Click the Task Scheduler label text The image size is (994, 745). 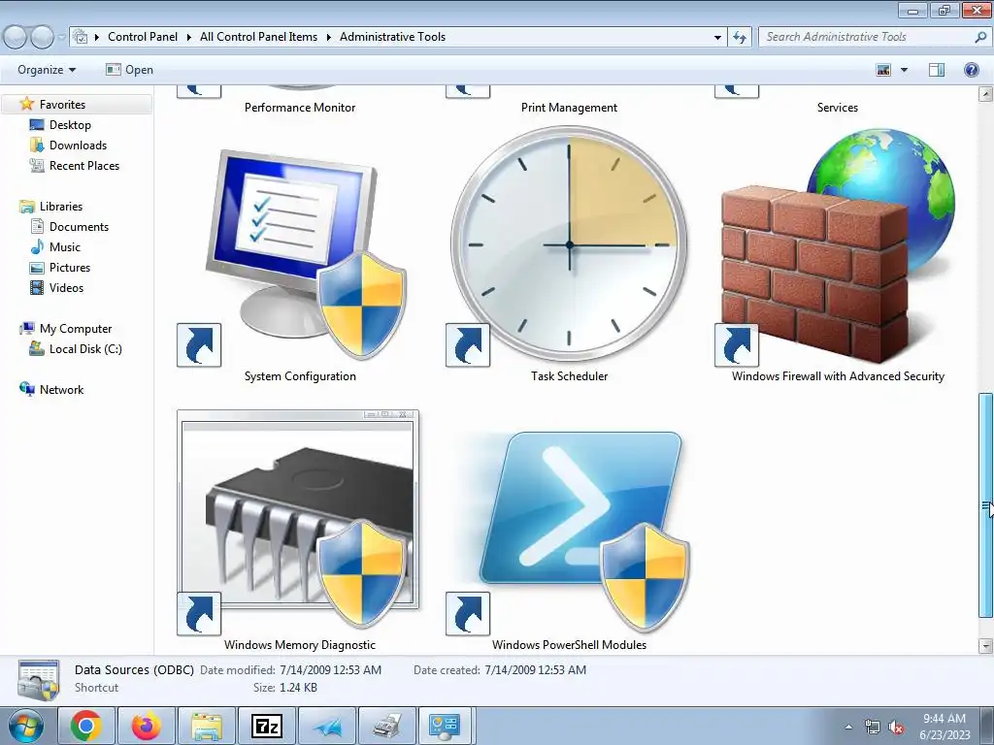569,376
